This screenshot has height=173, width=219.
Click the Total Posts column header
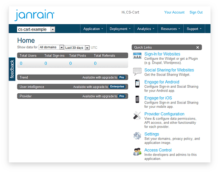point(77,56)
